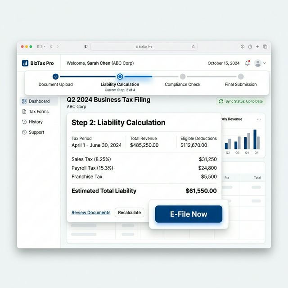
Task: Click the Estimated Total Liability amount $61,550.00
Action: tap(201, 191)
